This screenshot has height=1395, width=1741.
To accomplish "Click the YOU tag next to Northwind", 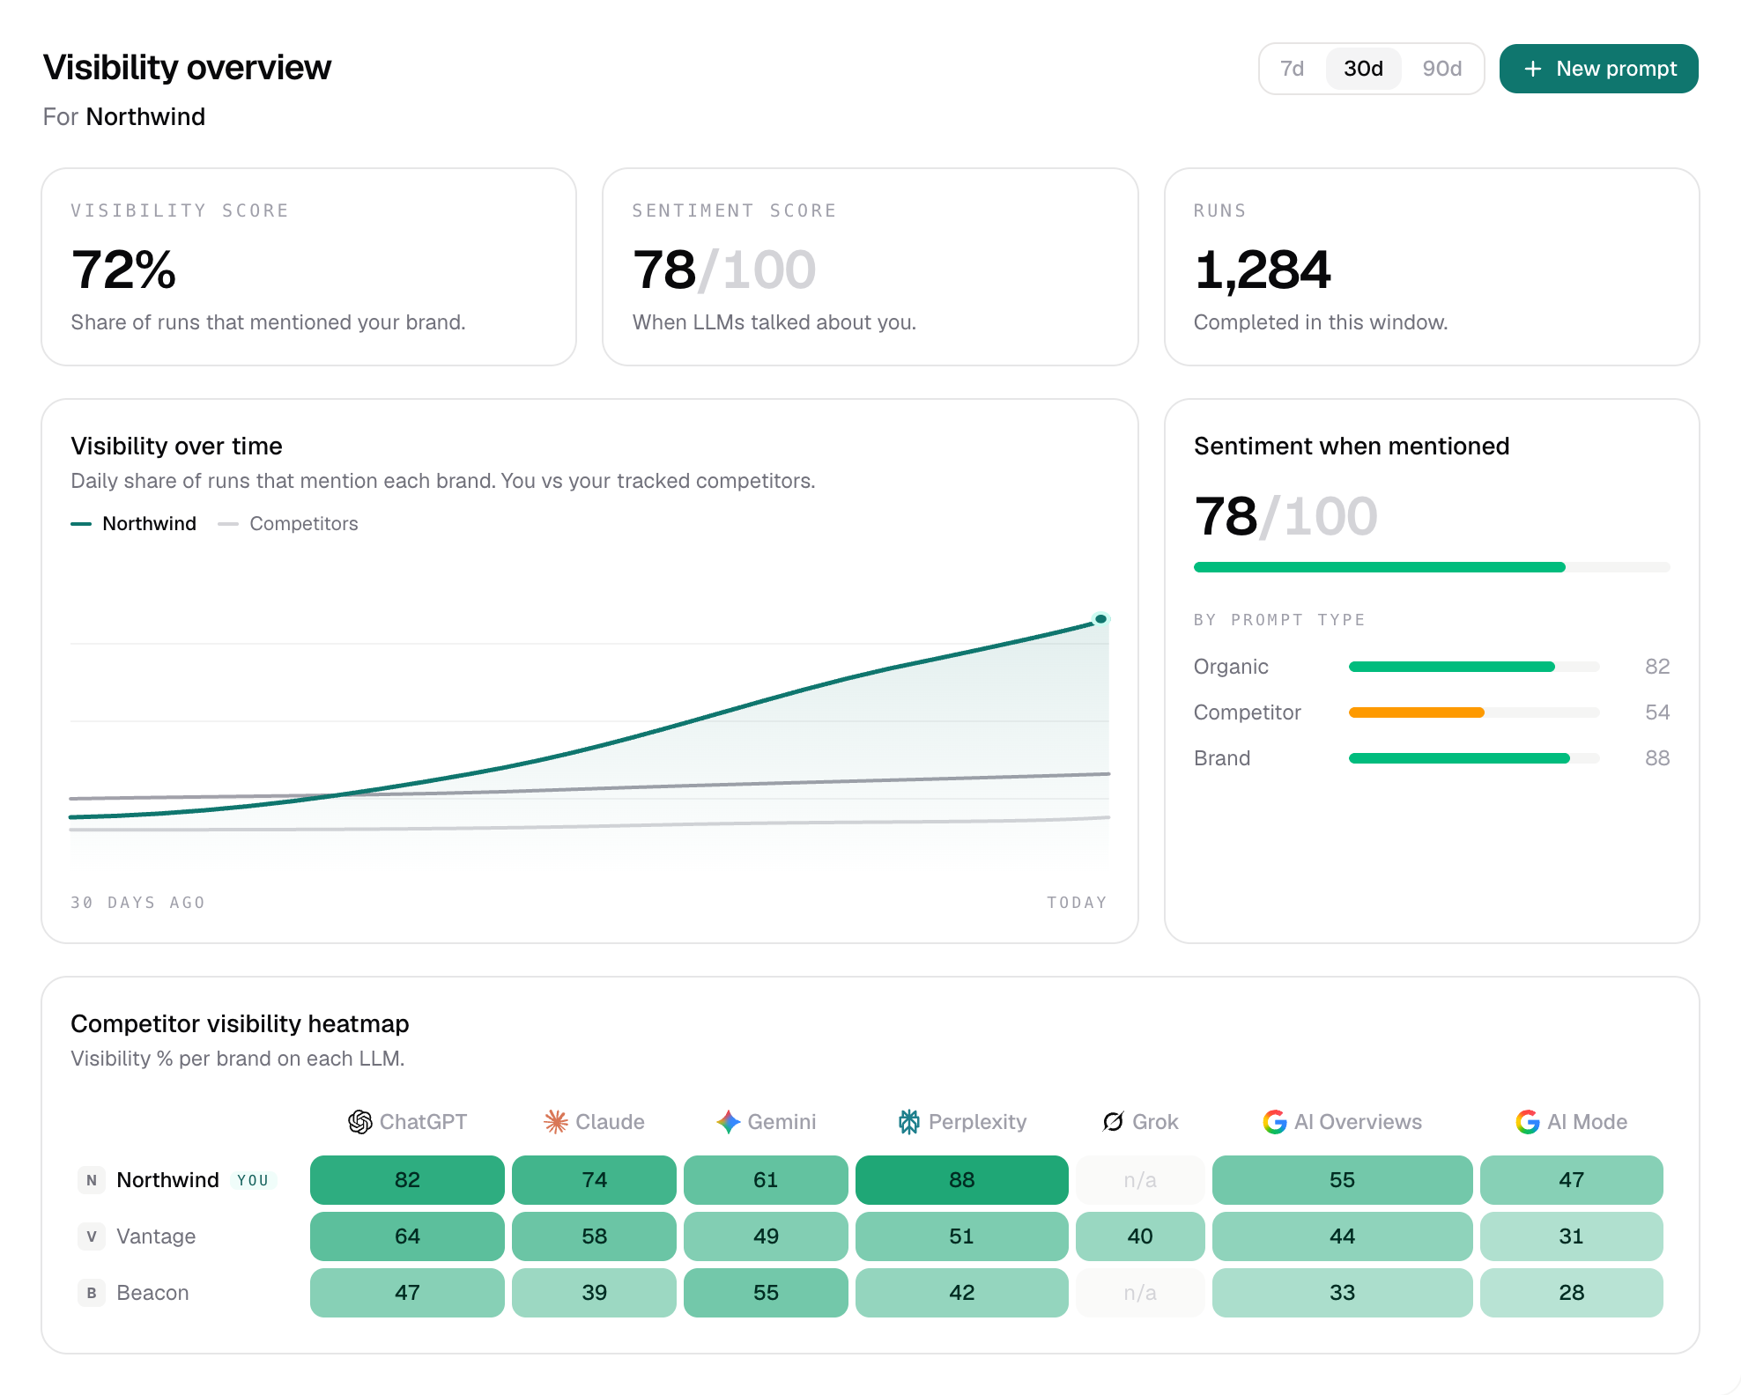I will click(x=253, y=1180).
